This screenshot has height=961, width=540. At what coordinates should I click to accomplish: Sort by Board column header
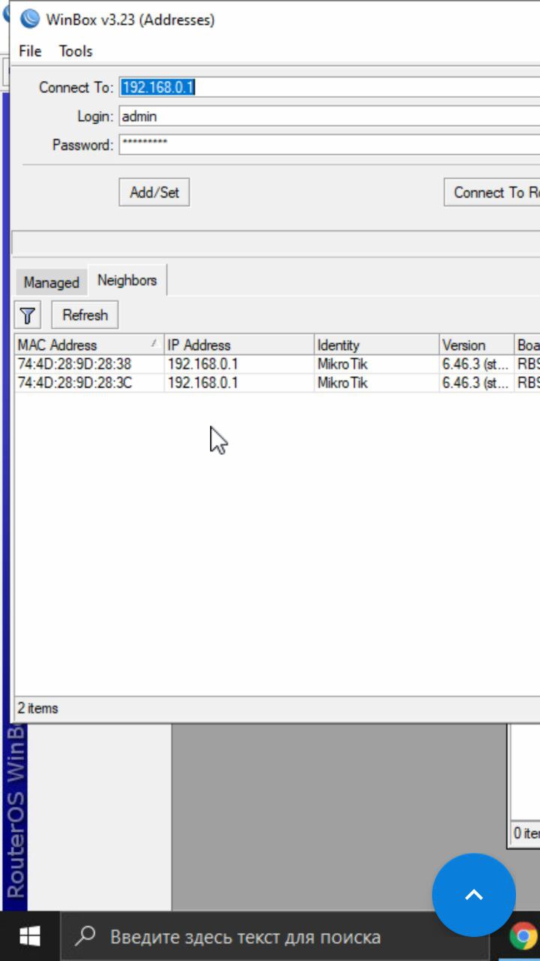pos(527,345)
